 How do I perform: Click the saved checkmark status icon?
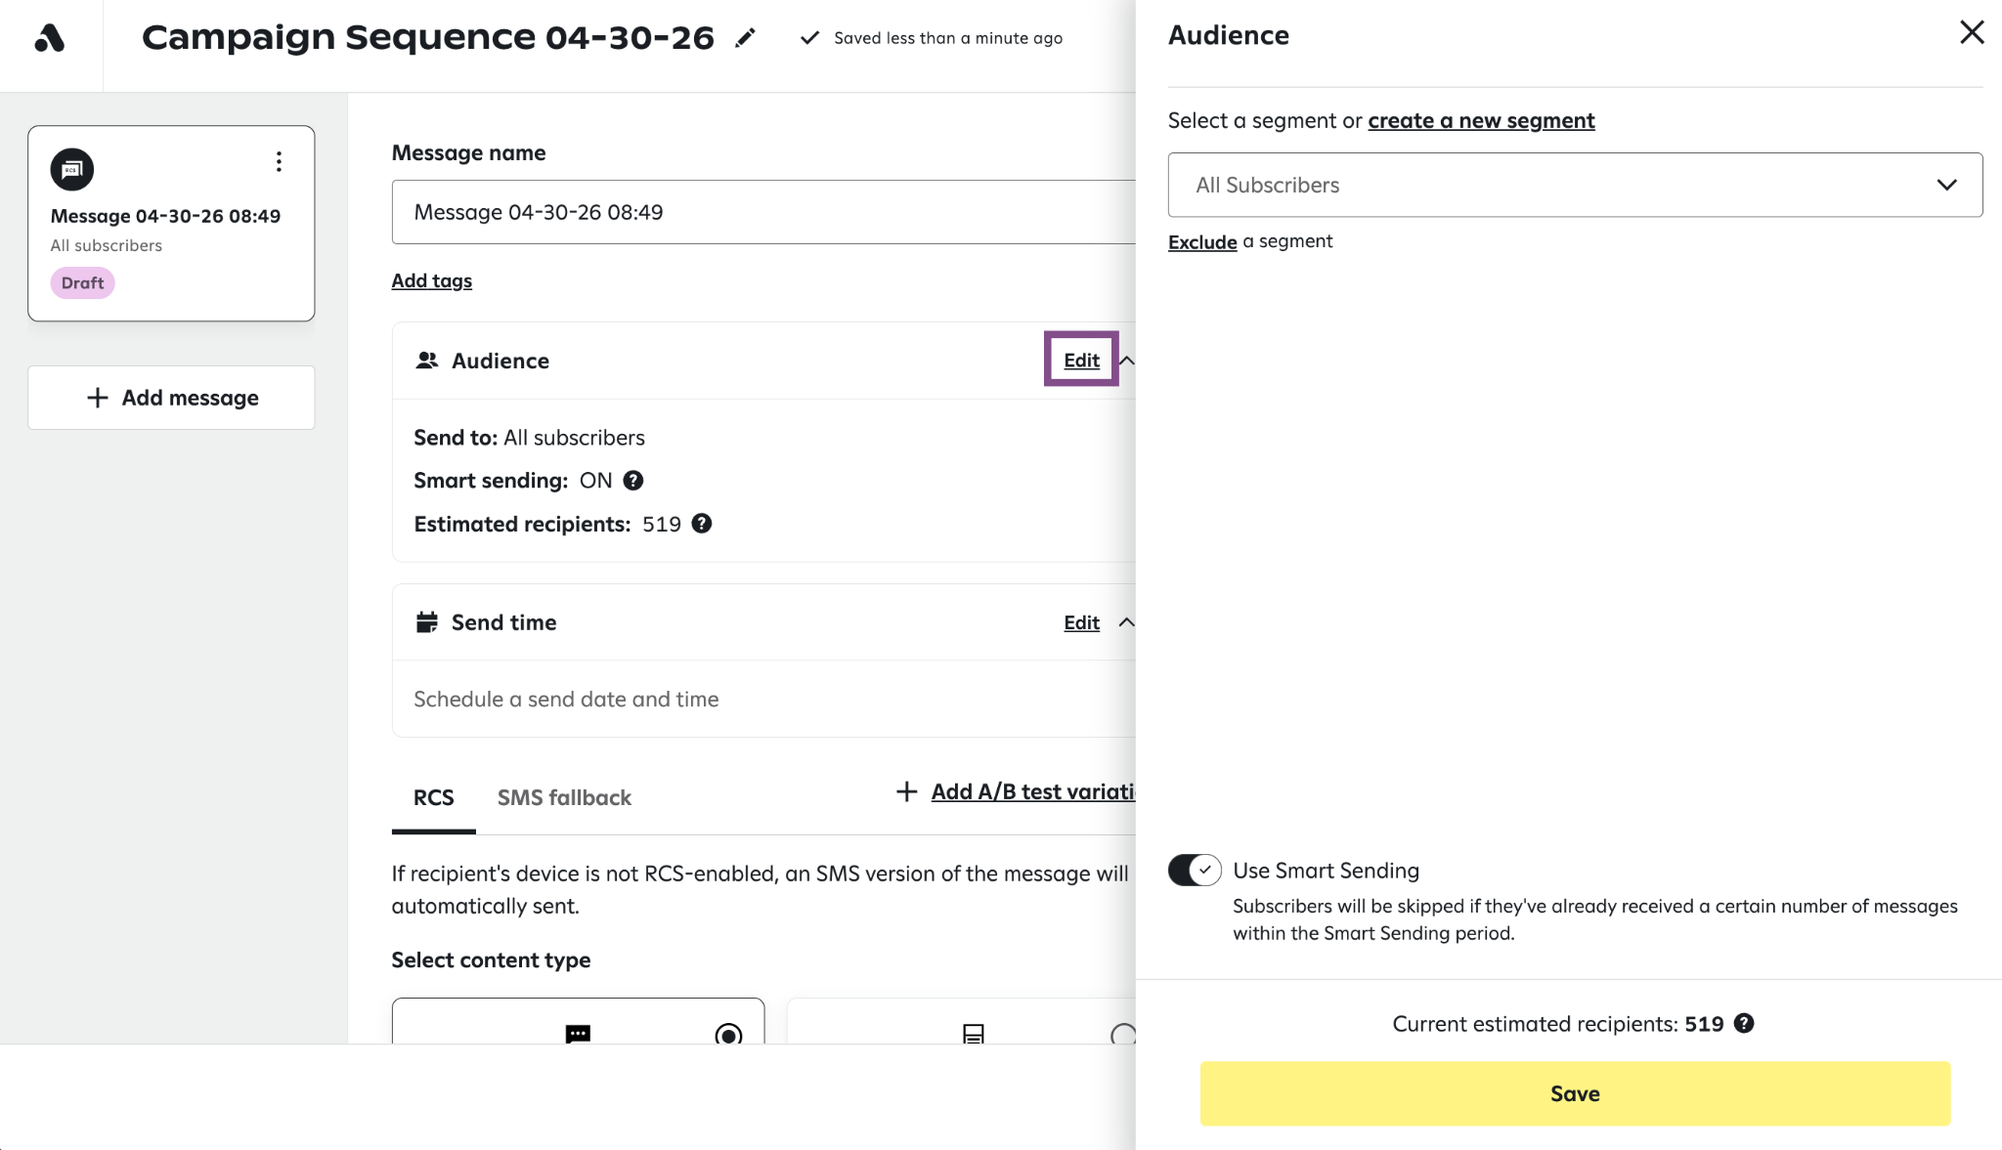pos(809,38)
